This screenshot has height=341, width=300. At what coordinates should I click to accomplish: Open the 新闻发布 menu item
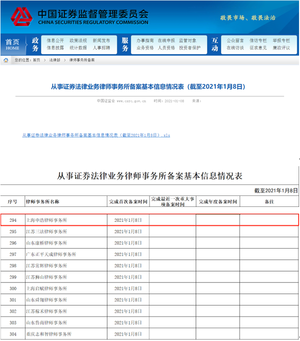102,40
